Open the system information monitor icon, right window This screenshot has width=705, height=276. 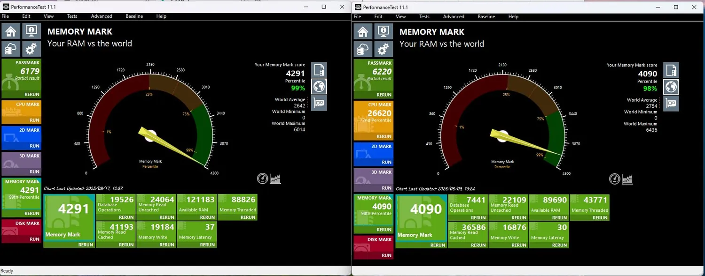pyautogui.click(x=384, y=31)
